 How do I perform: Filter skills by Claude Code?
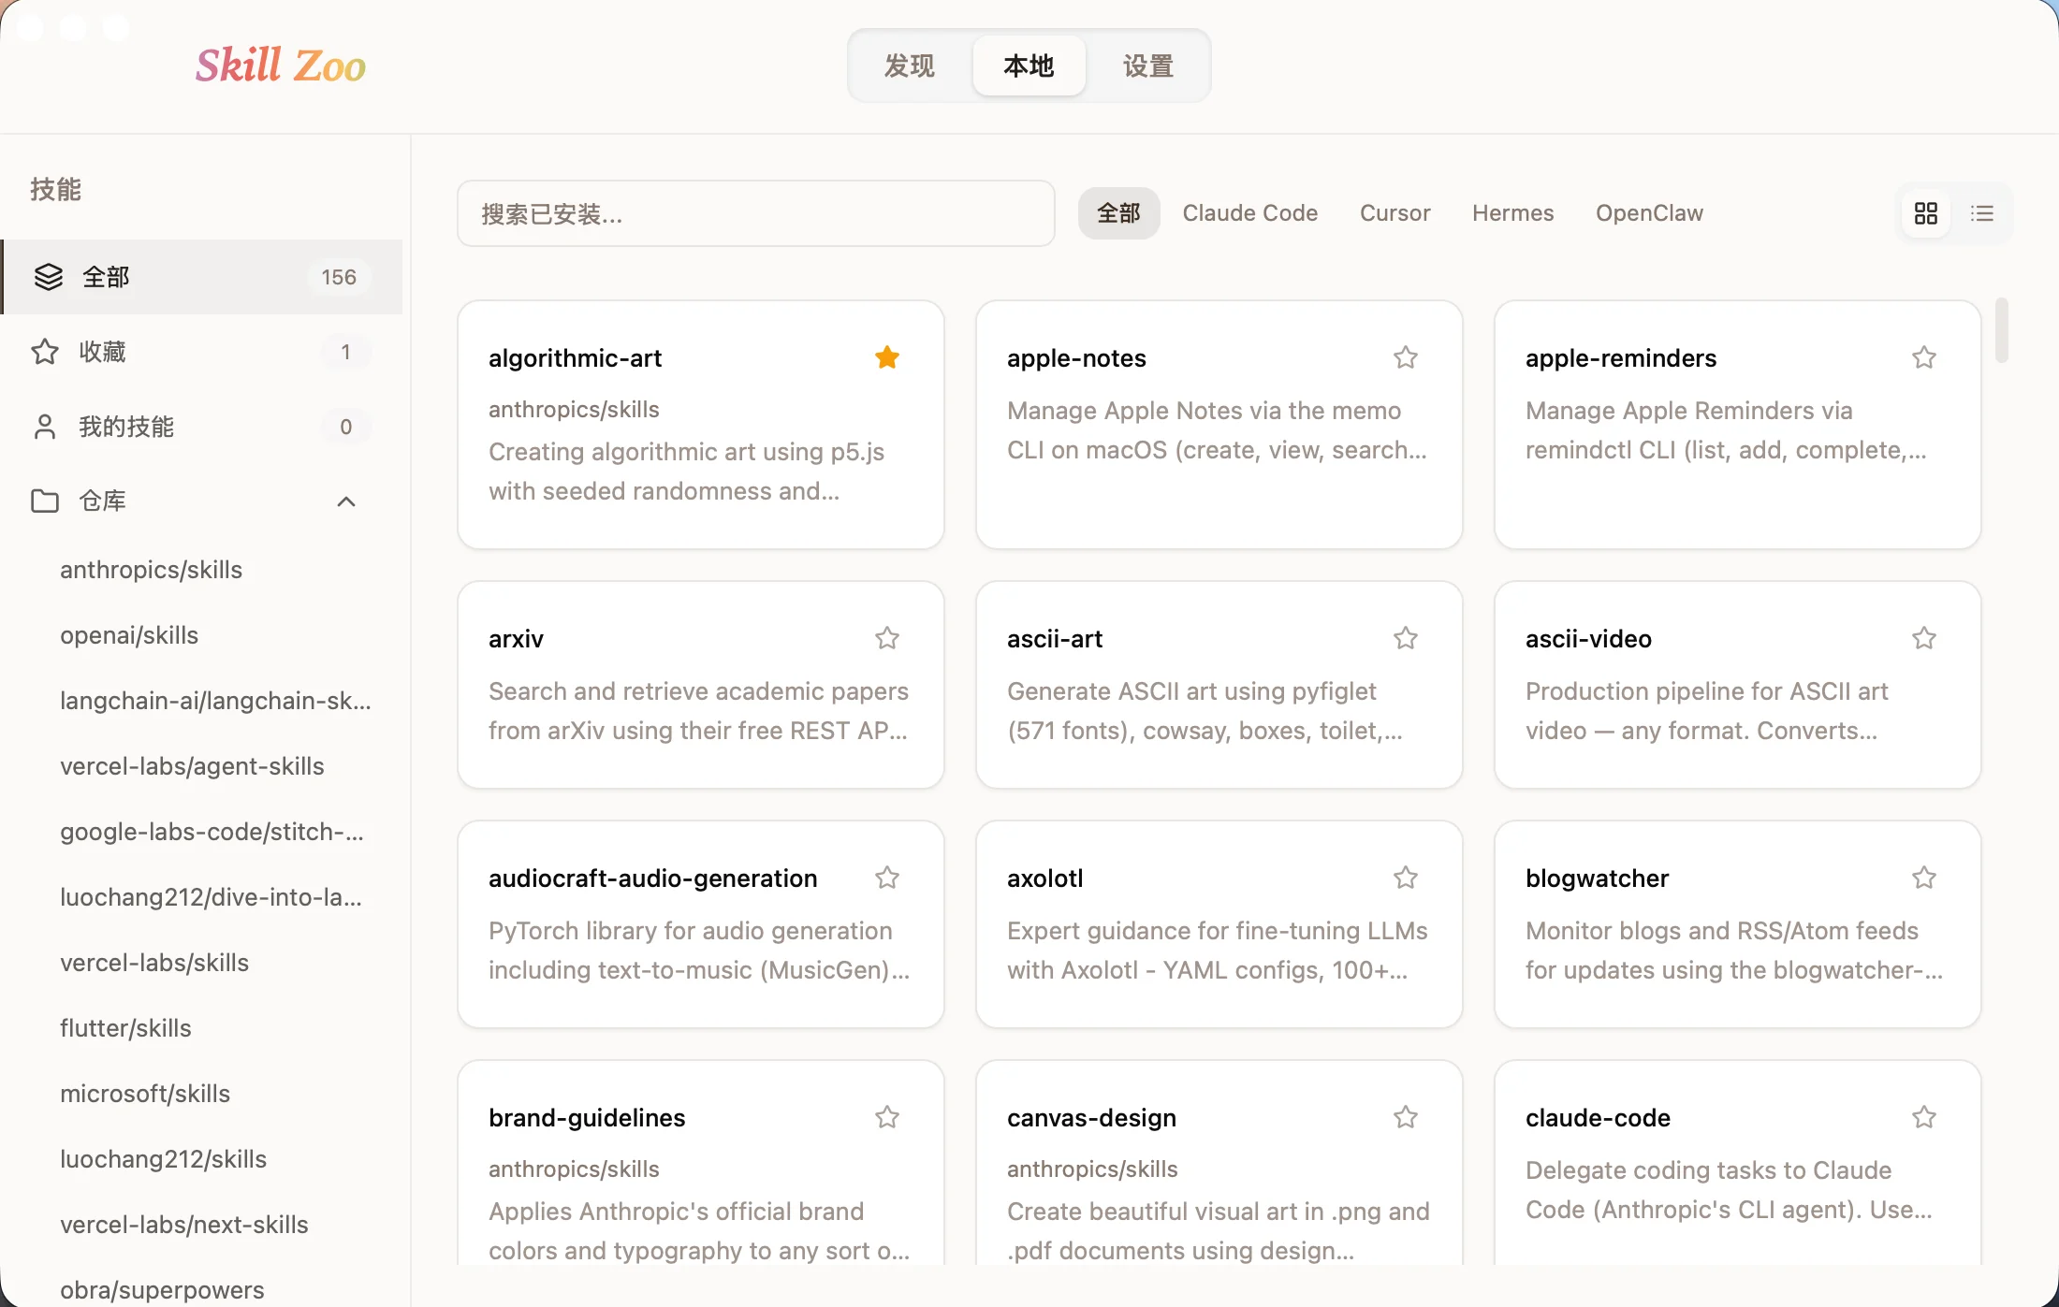[1250, 213]
